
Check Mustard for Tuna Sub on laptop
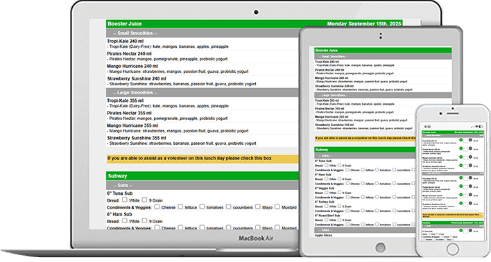277,207
